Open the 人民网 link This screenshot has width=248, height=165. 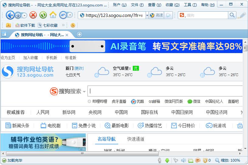point(43,112)
